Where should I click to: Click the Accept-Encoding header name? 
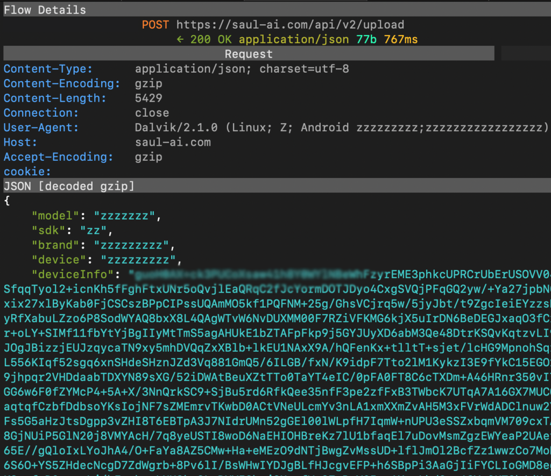point(58,157)
